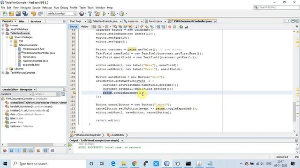This screenshot has width=300, height=168.
Task: Open the Navigate menu
Action: coord(25,7)
